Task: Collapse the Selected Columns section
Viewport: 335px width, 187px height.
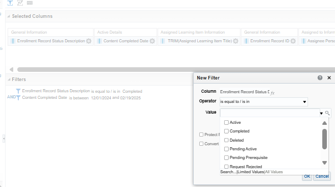Action: pyautogui.click(x=9, y=16)
